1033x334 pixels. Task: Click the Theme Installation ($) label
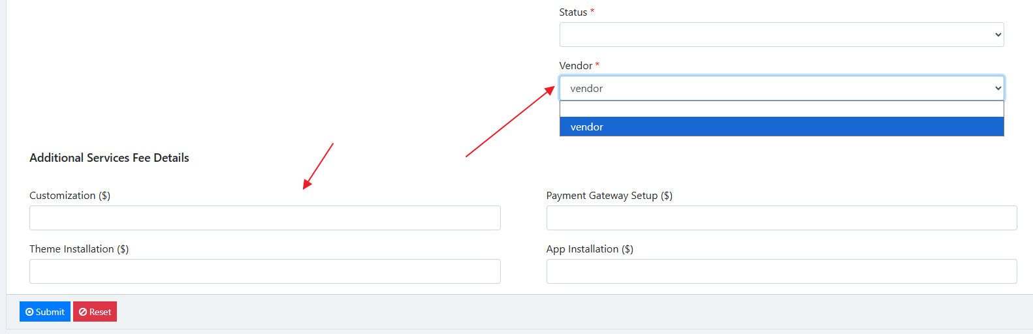pyautogui.click(x=79, y=249)
